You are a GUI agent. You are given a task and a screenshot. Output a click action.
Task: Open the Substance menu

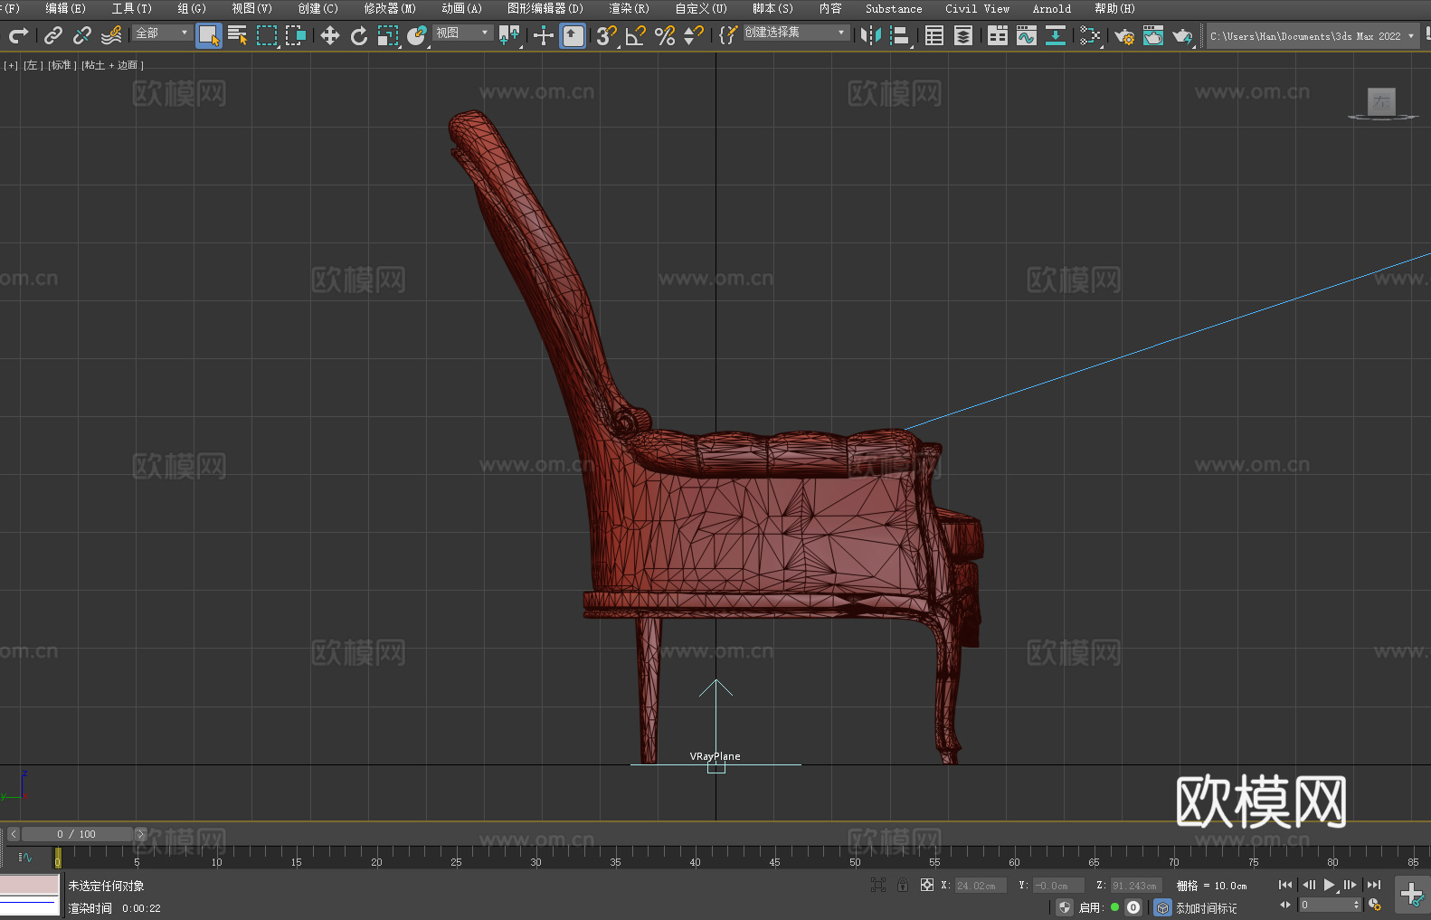point(894,8)
